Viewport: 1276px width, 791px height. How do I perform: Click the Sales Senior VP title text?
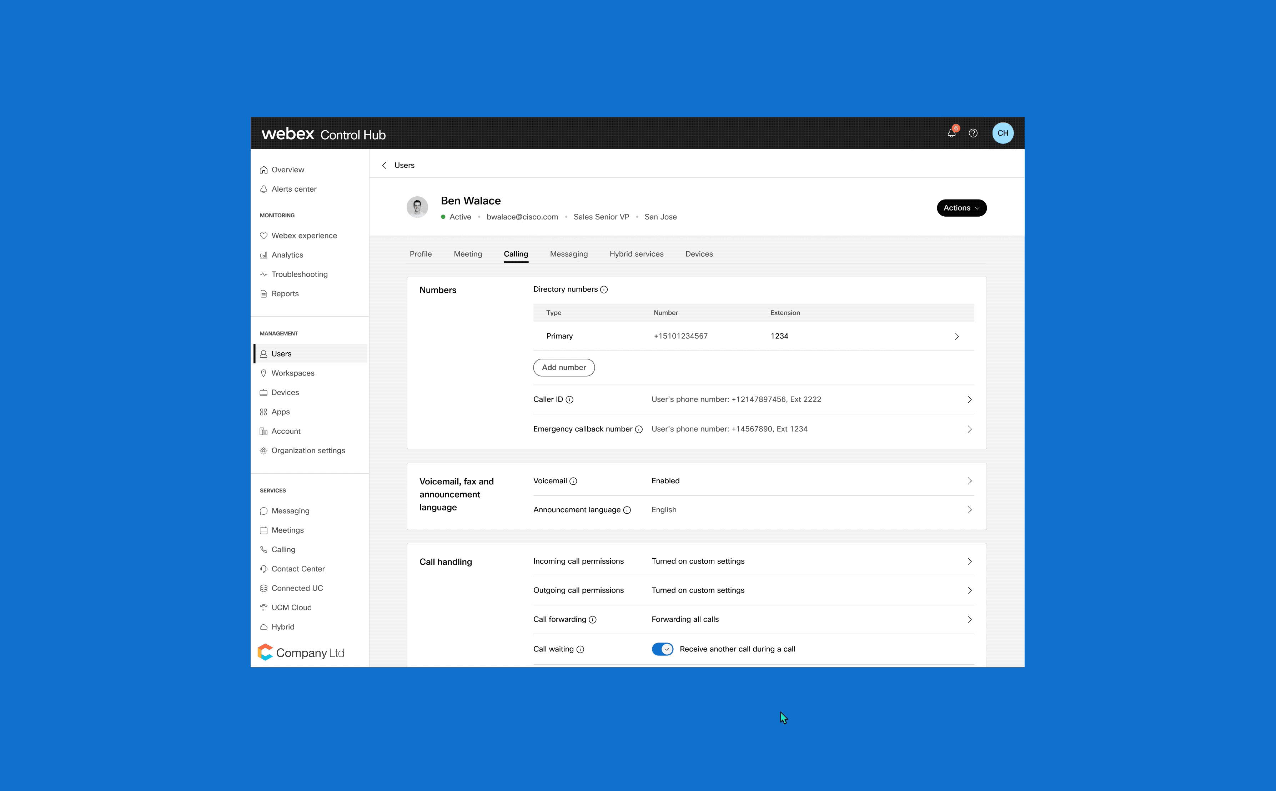pos(601,217)
